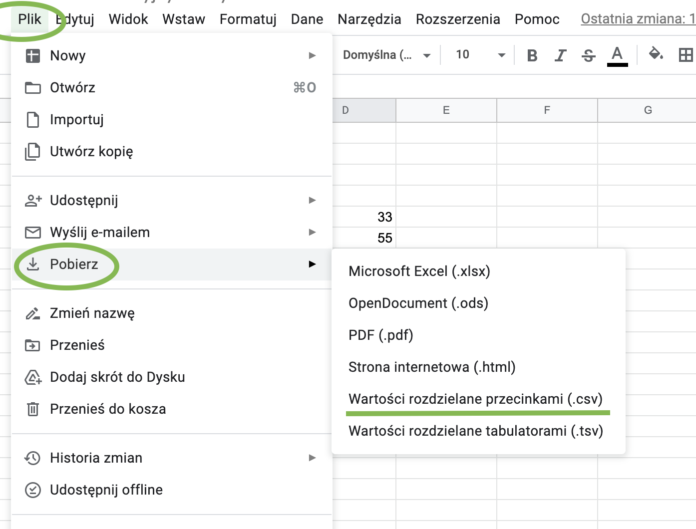Open the Formatuj menu
Image resolution: width=696 pixels, height=529 pixels.
[x=248, y=19]
